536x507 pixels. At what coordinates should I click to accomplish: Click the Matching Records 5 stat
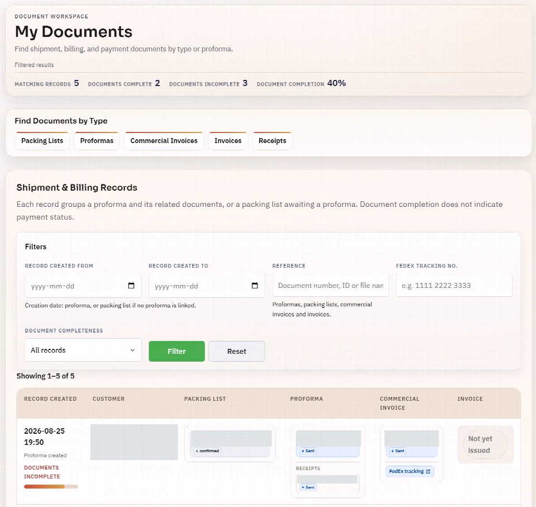click(x=47, y=83)
